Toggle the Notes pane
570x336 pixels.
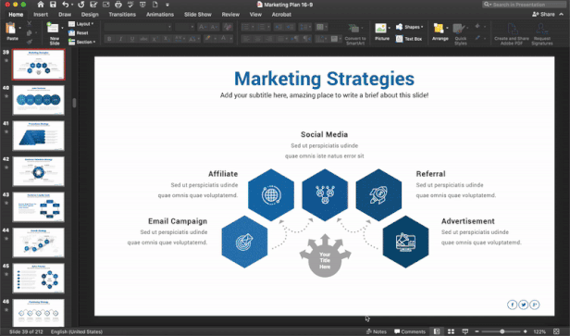(x=377, y=331)
